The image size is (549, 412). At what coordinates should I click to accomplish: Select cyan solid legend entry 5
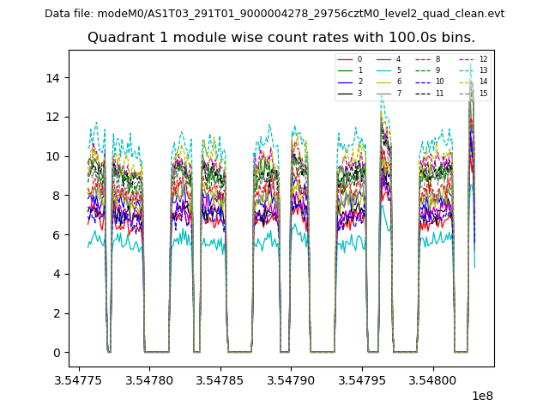389,70
